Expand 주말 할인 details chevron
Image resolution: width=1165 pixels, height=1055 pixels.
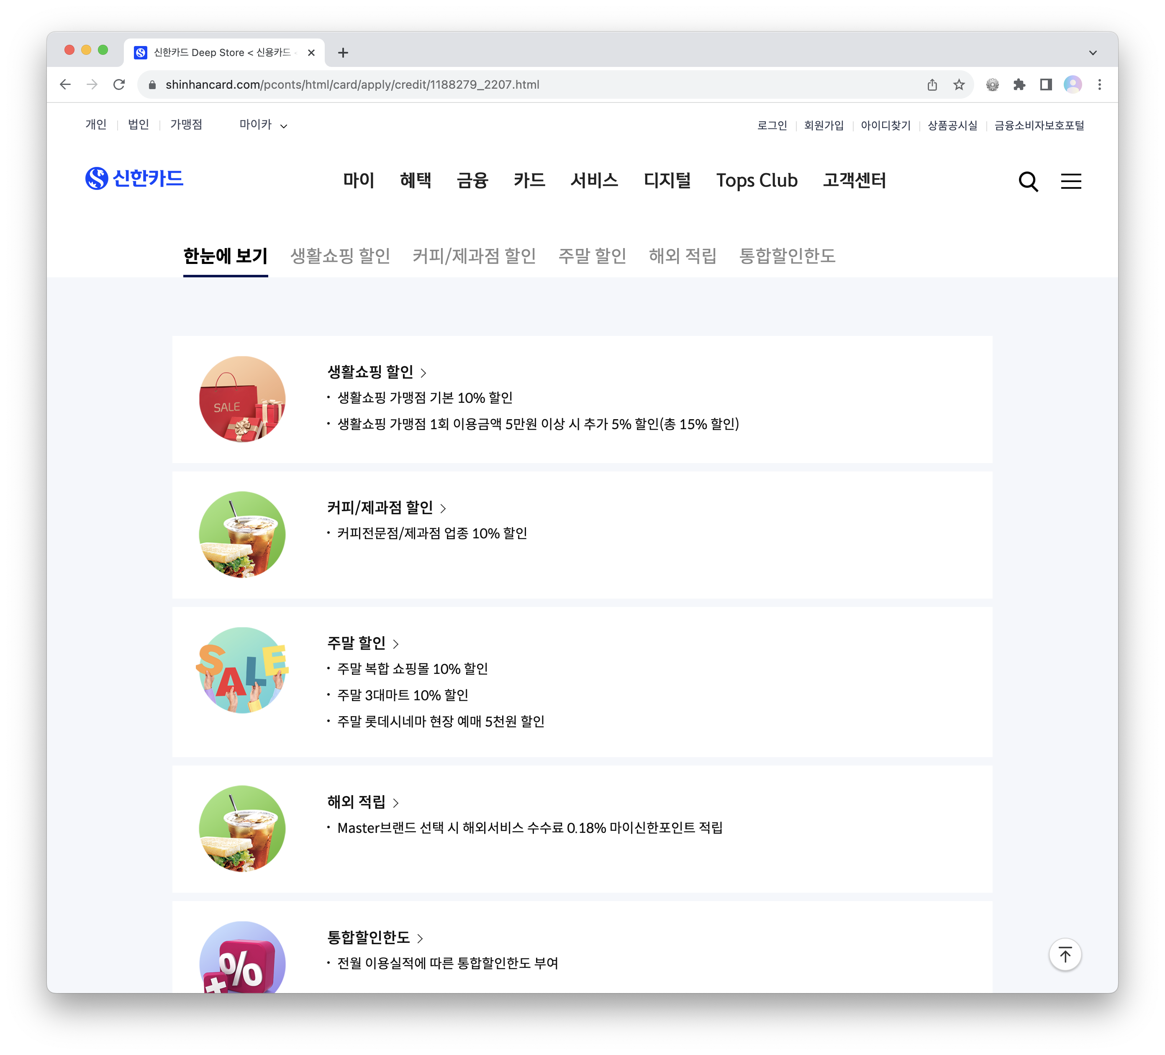[x=396, y=644]
